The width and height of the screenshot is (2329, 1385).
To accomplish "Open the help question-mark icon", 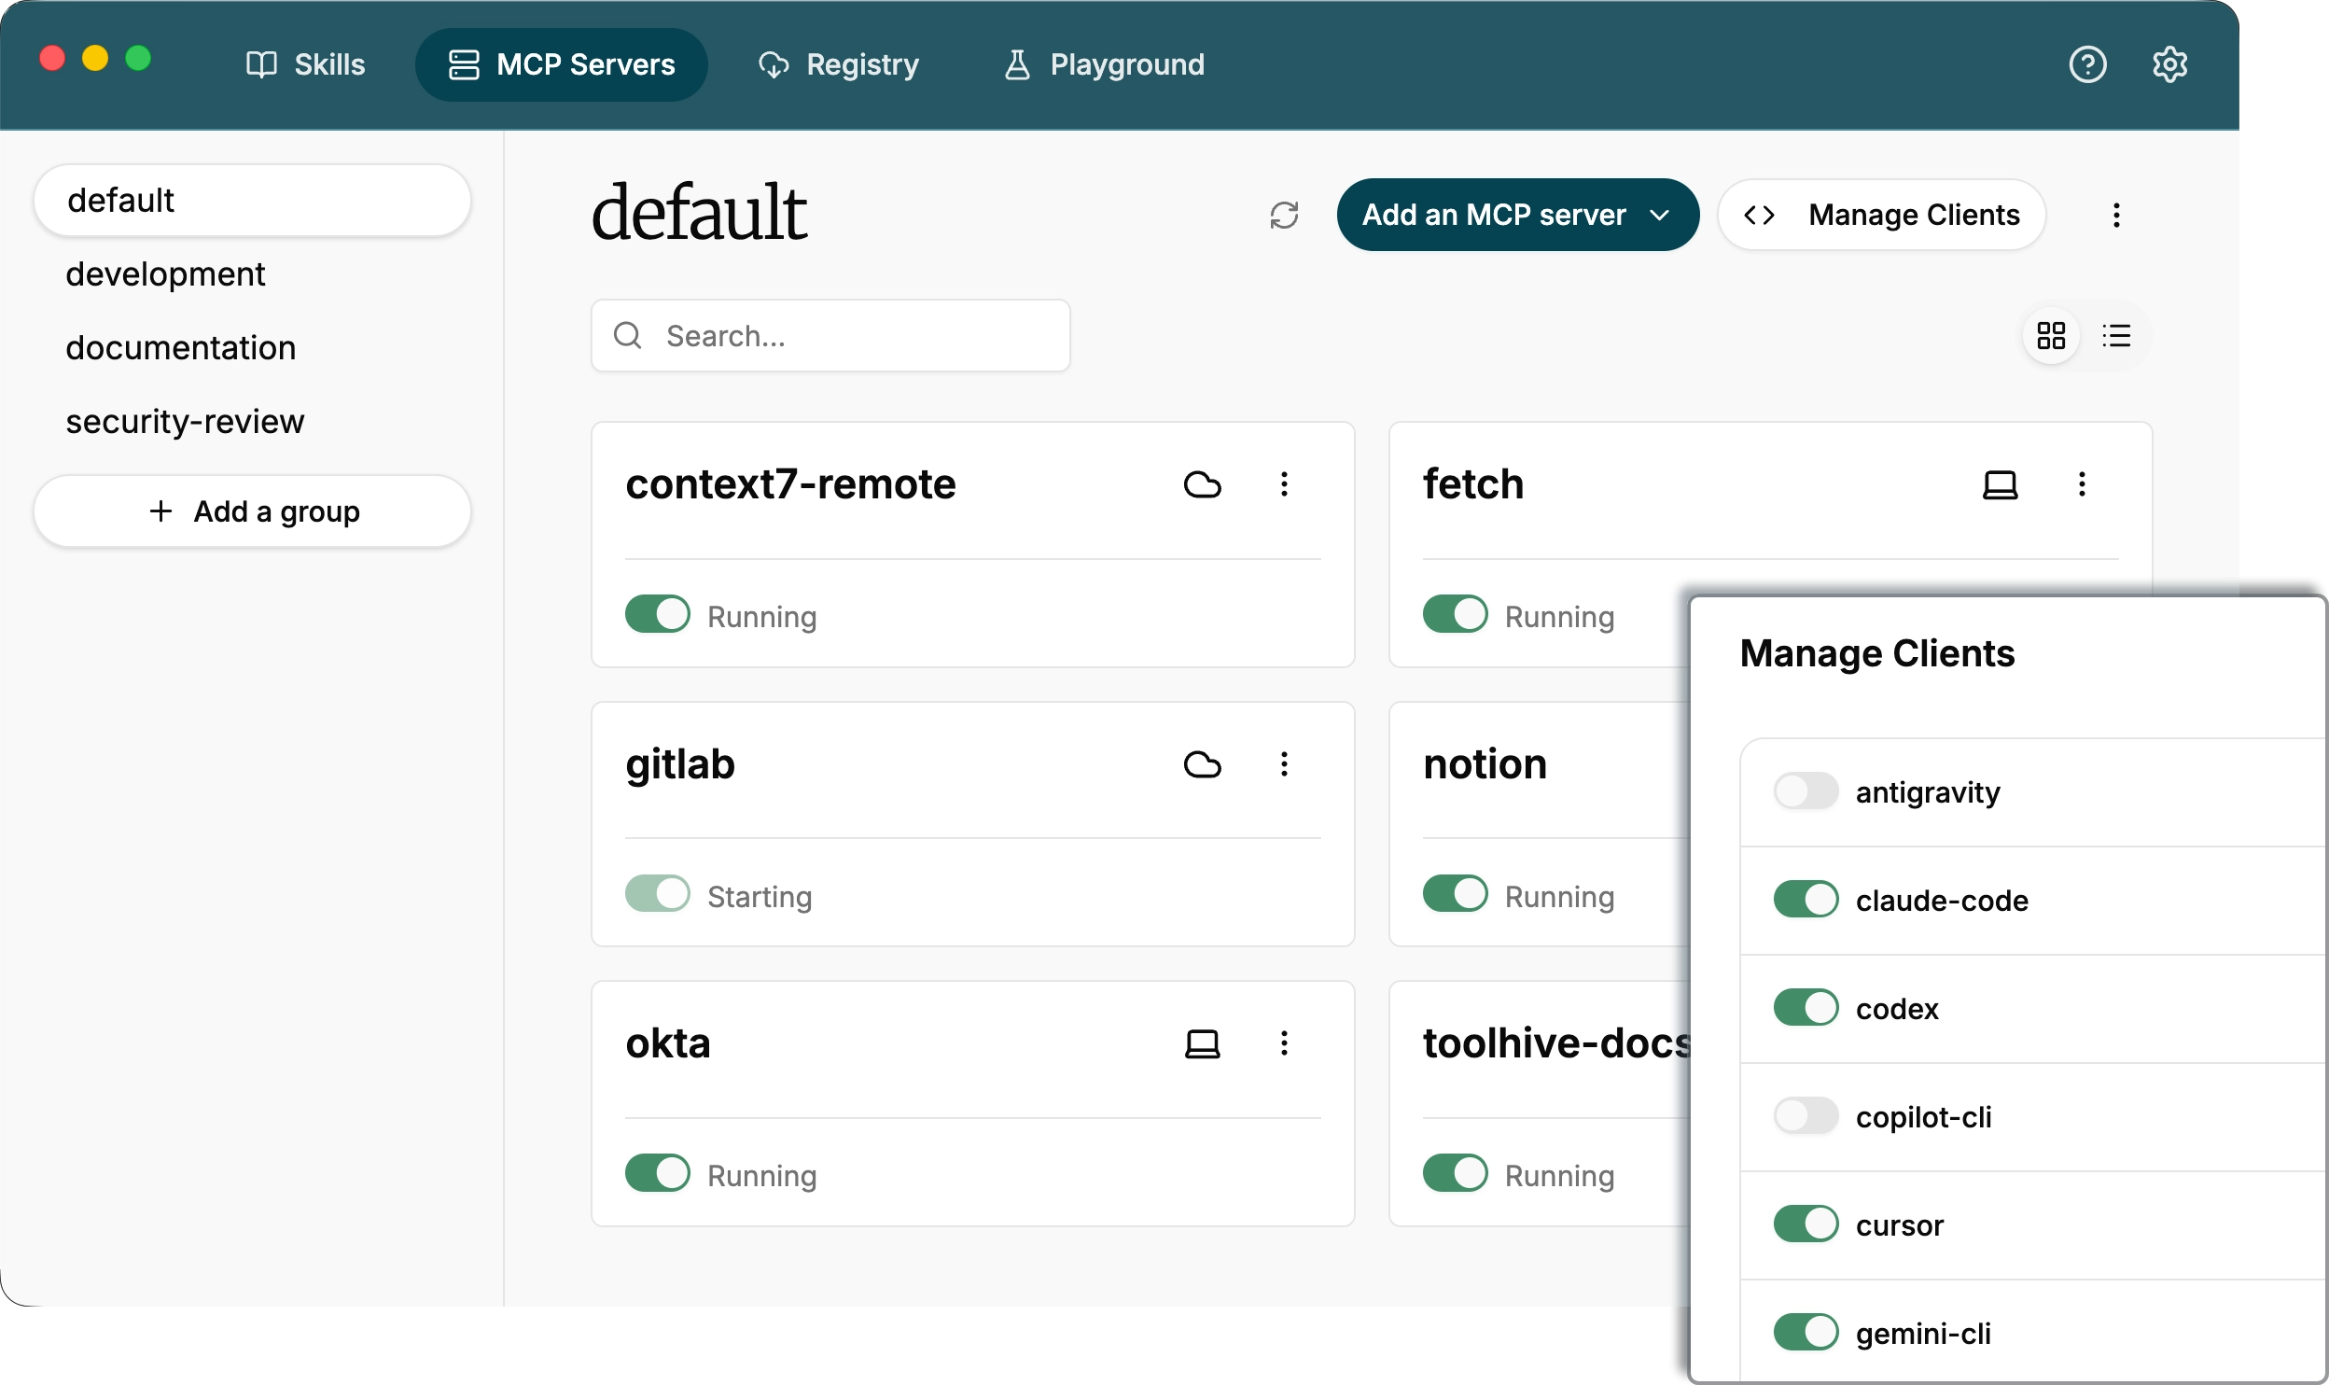I will click(2087, 64).
